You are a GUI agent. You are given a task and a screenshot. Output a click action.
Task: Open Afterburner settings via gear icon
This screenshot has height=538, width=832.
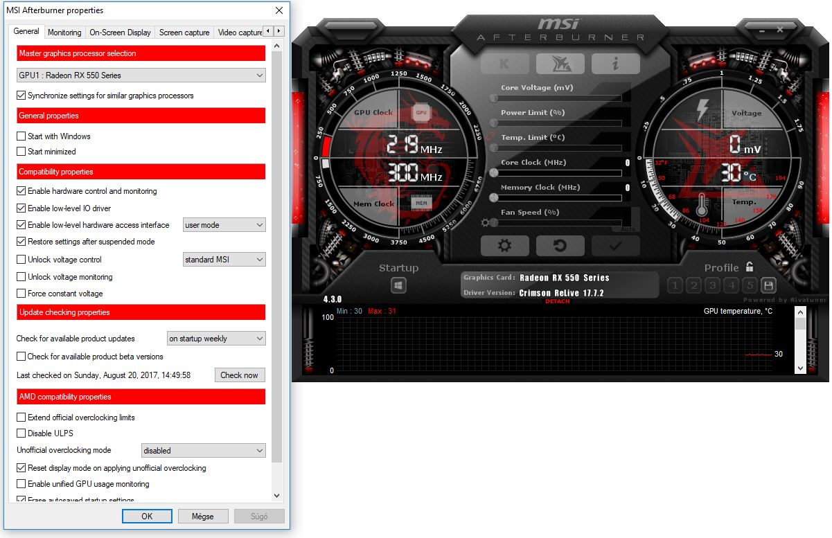coord(505,246)
